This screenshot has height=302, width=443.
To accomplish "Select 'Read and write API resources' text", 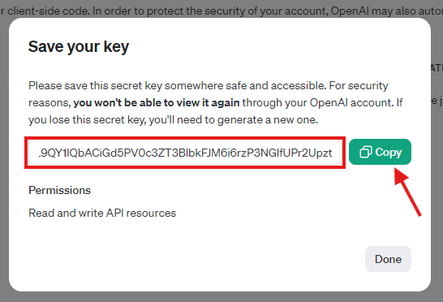I will tap(102, 213).
